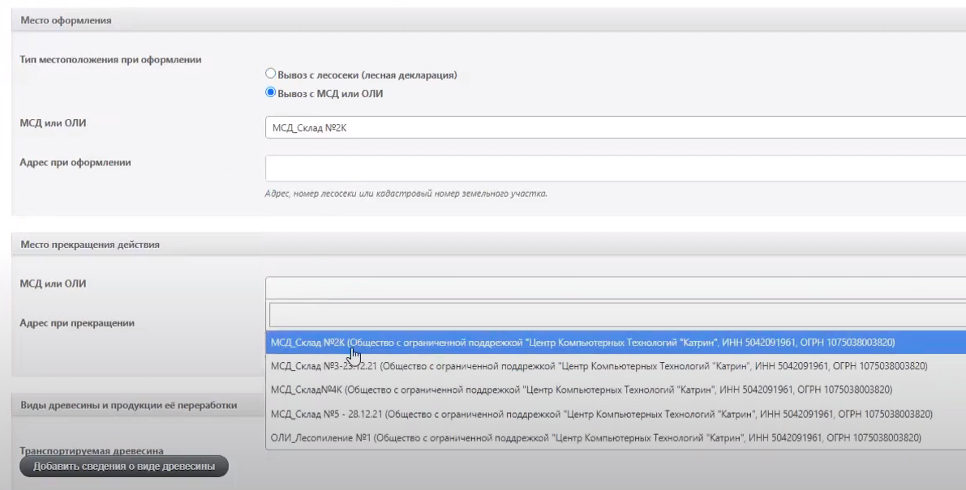Click the "Место оформления" section header

tap(66, 20)
